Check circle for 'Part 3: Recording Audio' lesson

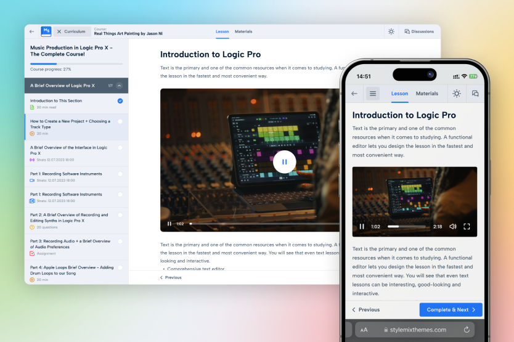pos(120,242)
